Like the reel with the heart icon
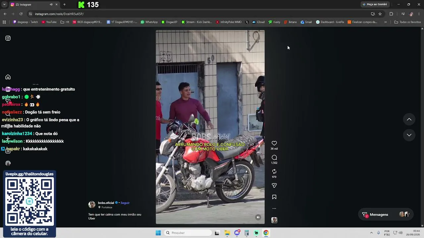 click(x=274, y=143)
